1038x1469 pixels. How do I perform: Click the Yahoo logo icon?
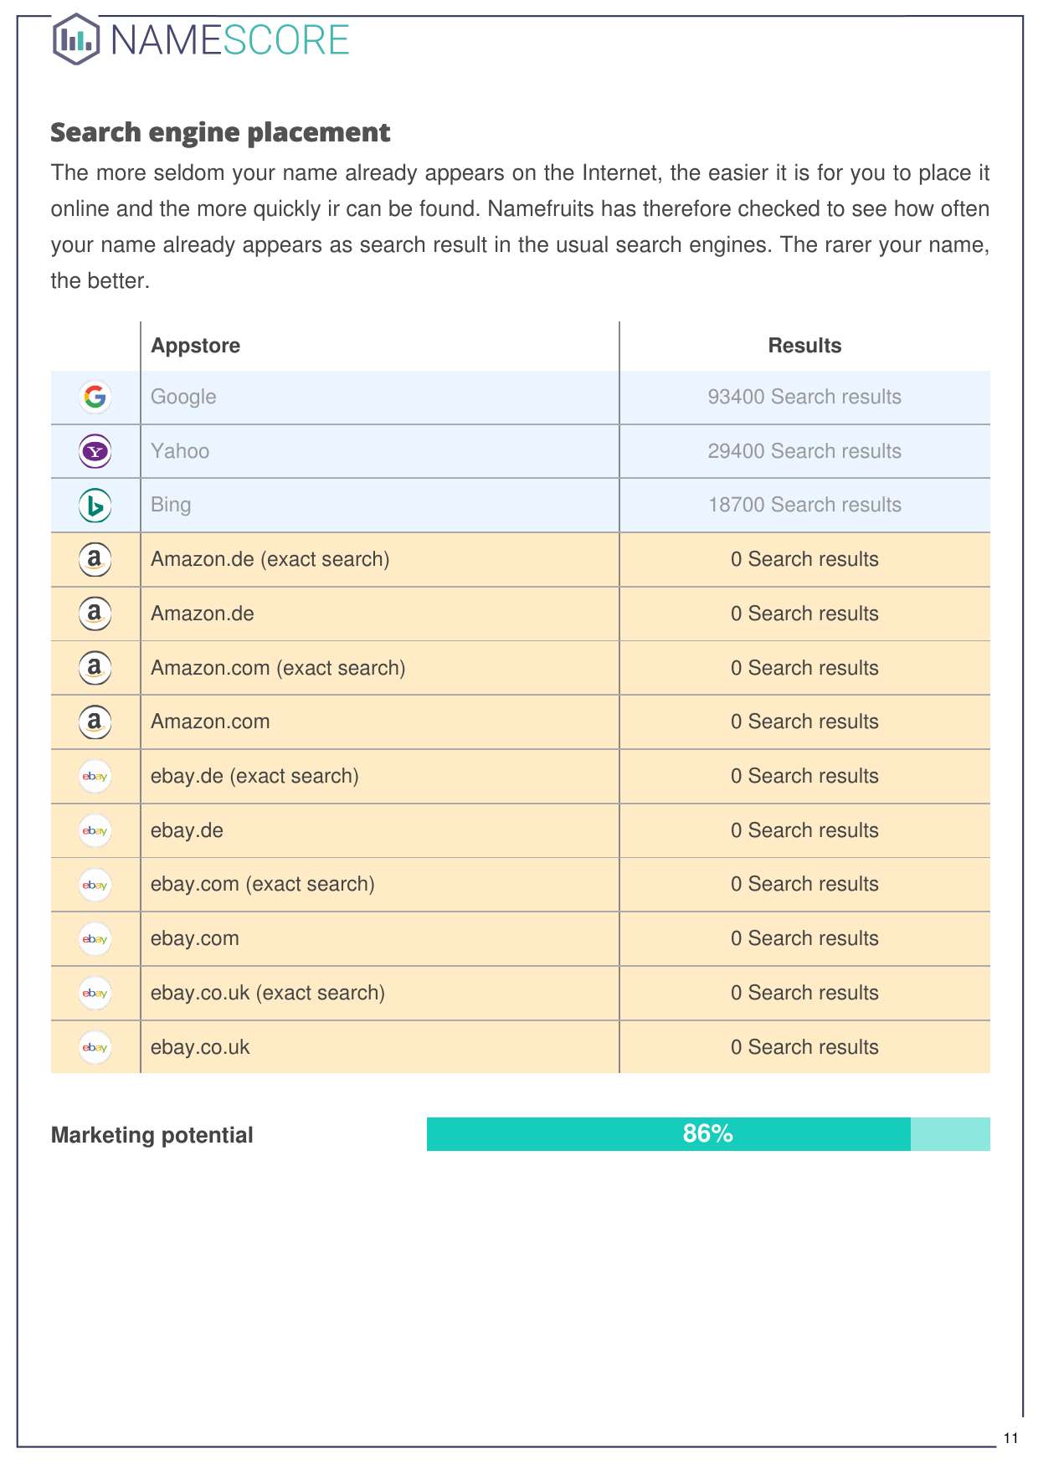click(x=95, y=451)
